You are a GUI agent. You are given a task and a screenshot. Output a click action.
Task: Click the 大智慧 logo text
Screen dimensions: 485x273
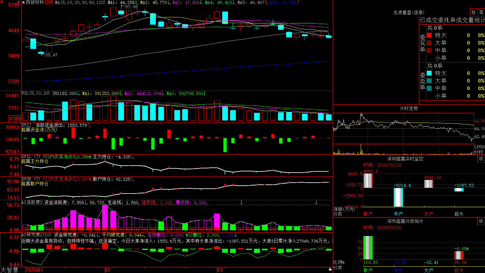[x=9, y=270]
